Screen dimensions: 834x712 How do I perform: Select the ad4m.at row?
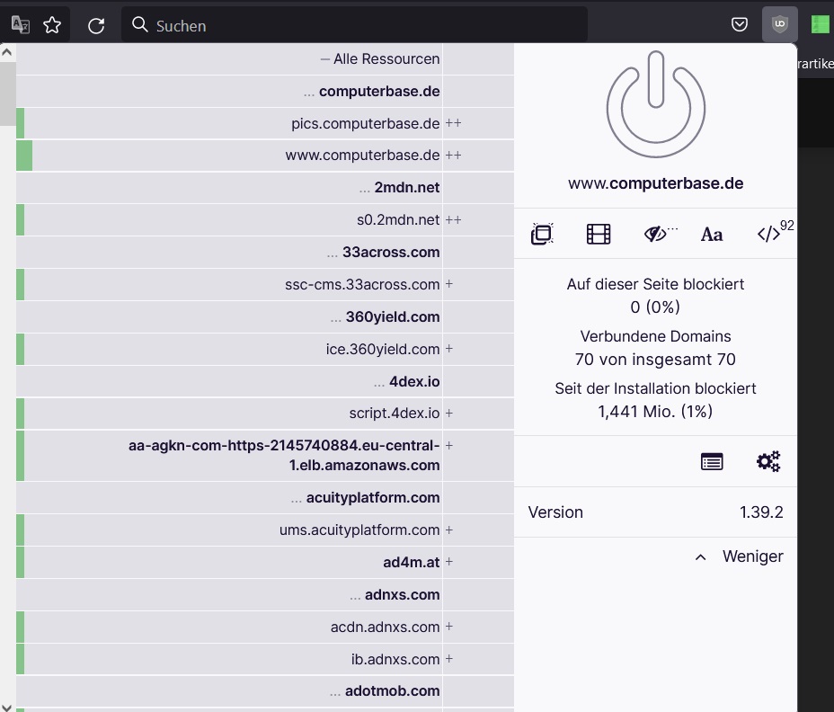click(265, 563)
